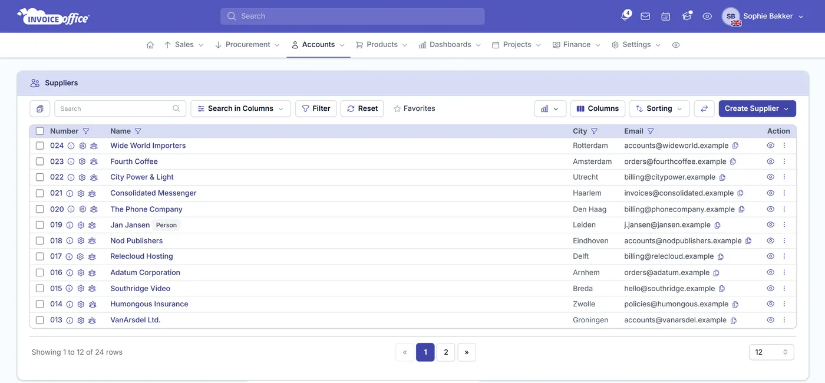Show Favorites suppliers

pos(414,108)
